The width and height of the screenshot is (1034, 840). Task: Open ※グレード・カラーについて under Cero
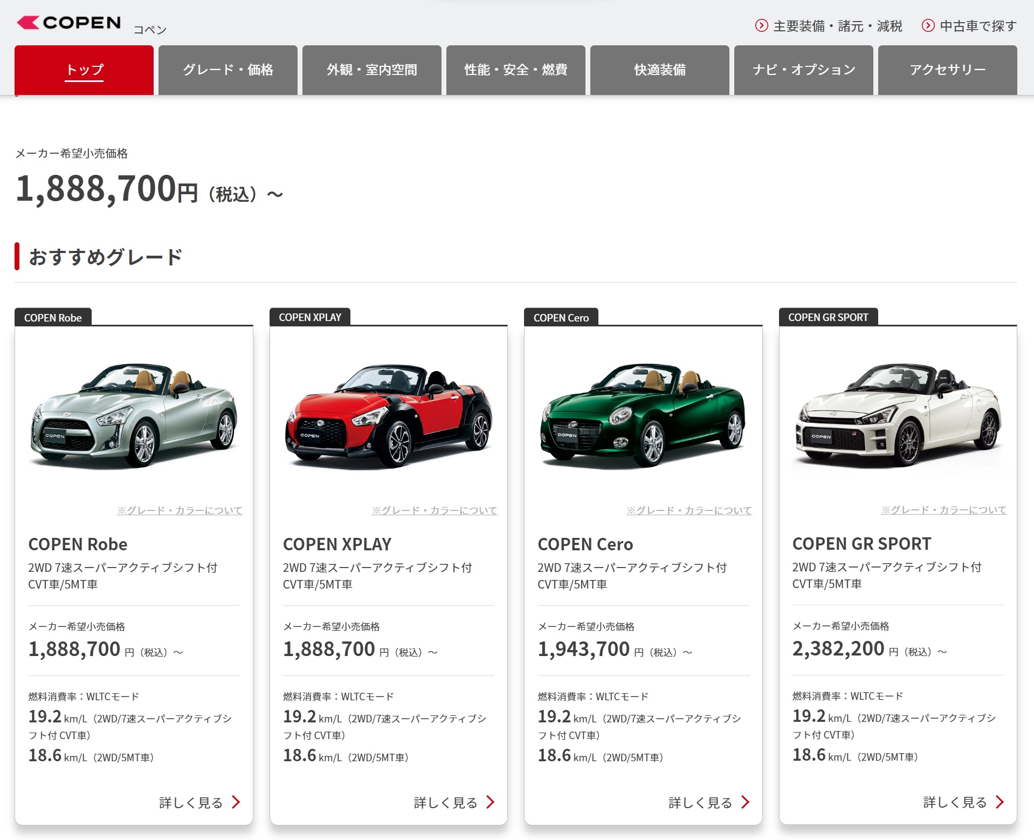pos(689,510)
